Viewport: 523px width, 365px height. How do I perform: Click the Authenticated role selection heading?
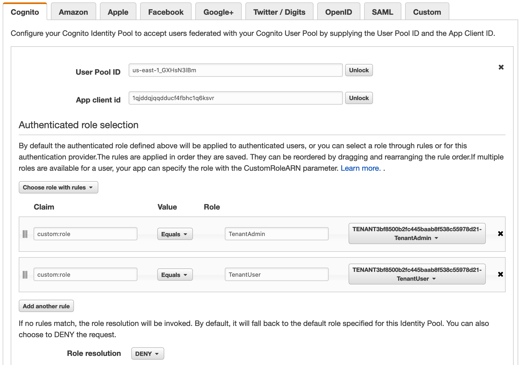[x=79, y=125]
